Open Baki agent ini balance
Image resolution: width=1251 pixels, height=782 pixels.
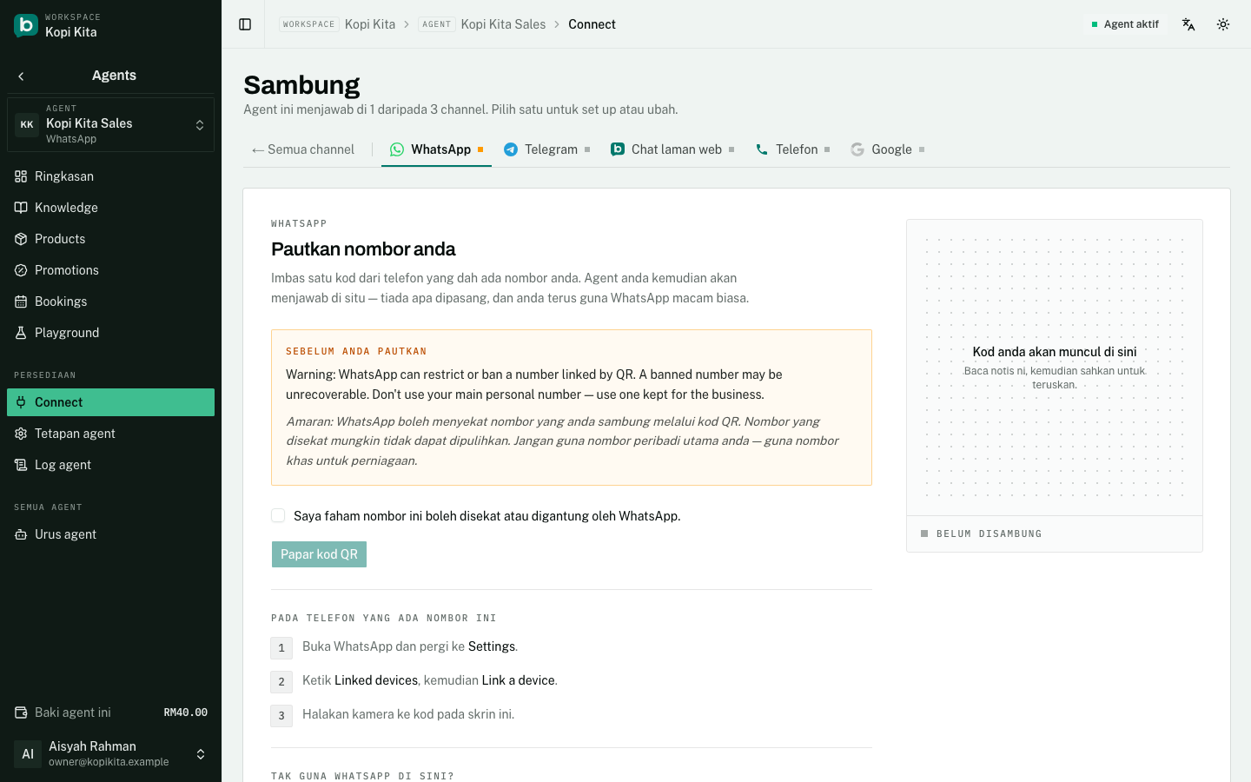tap(110, 712)
